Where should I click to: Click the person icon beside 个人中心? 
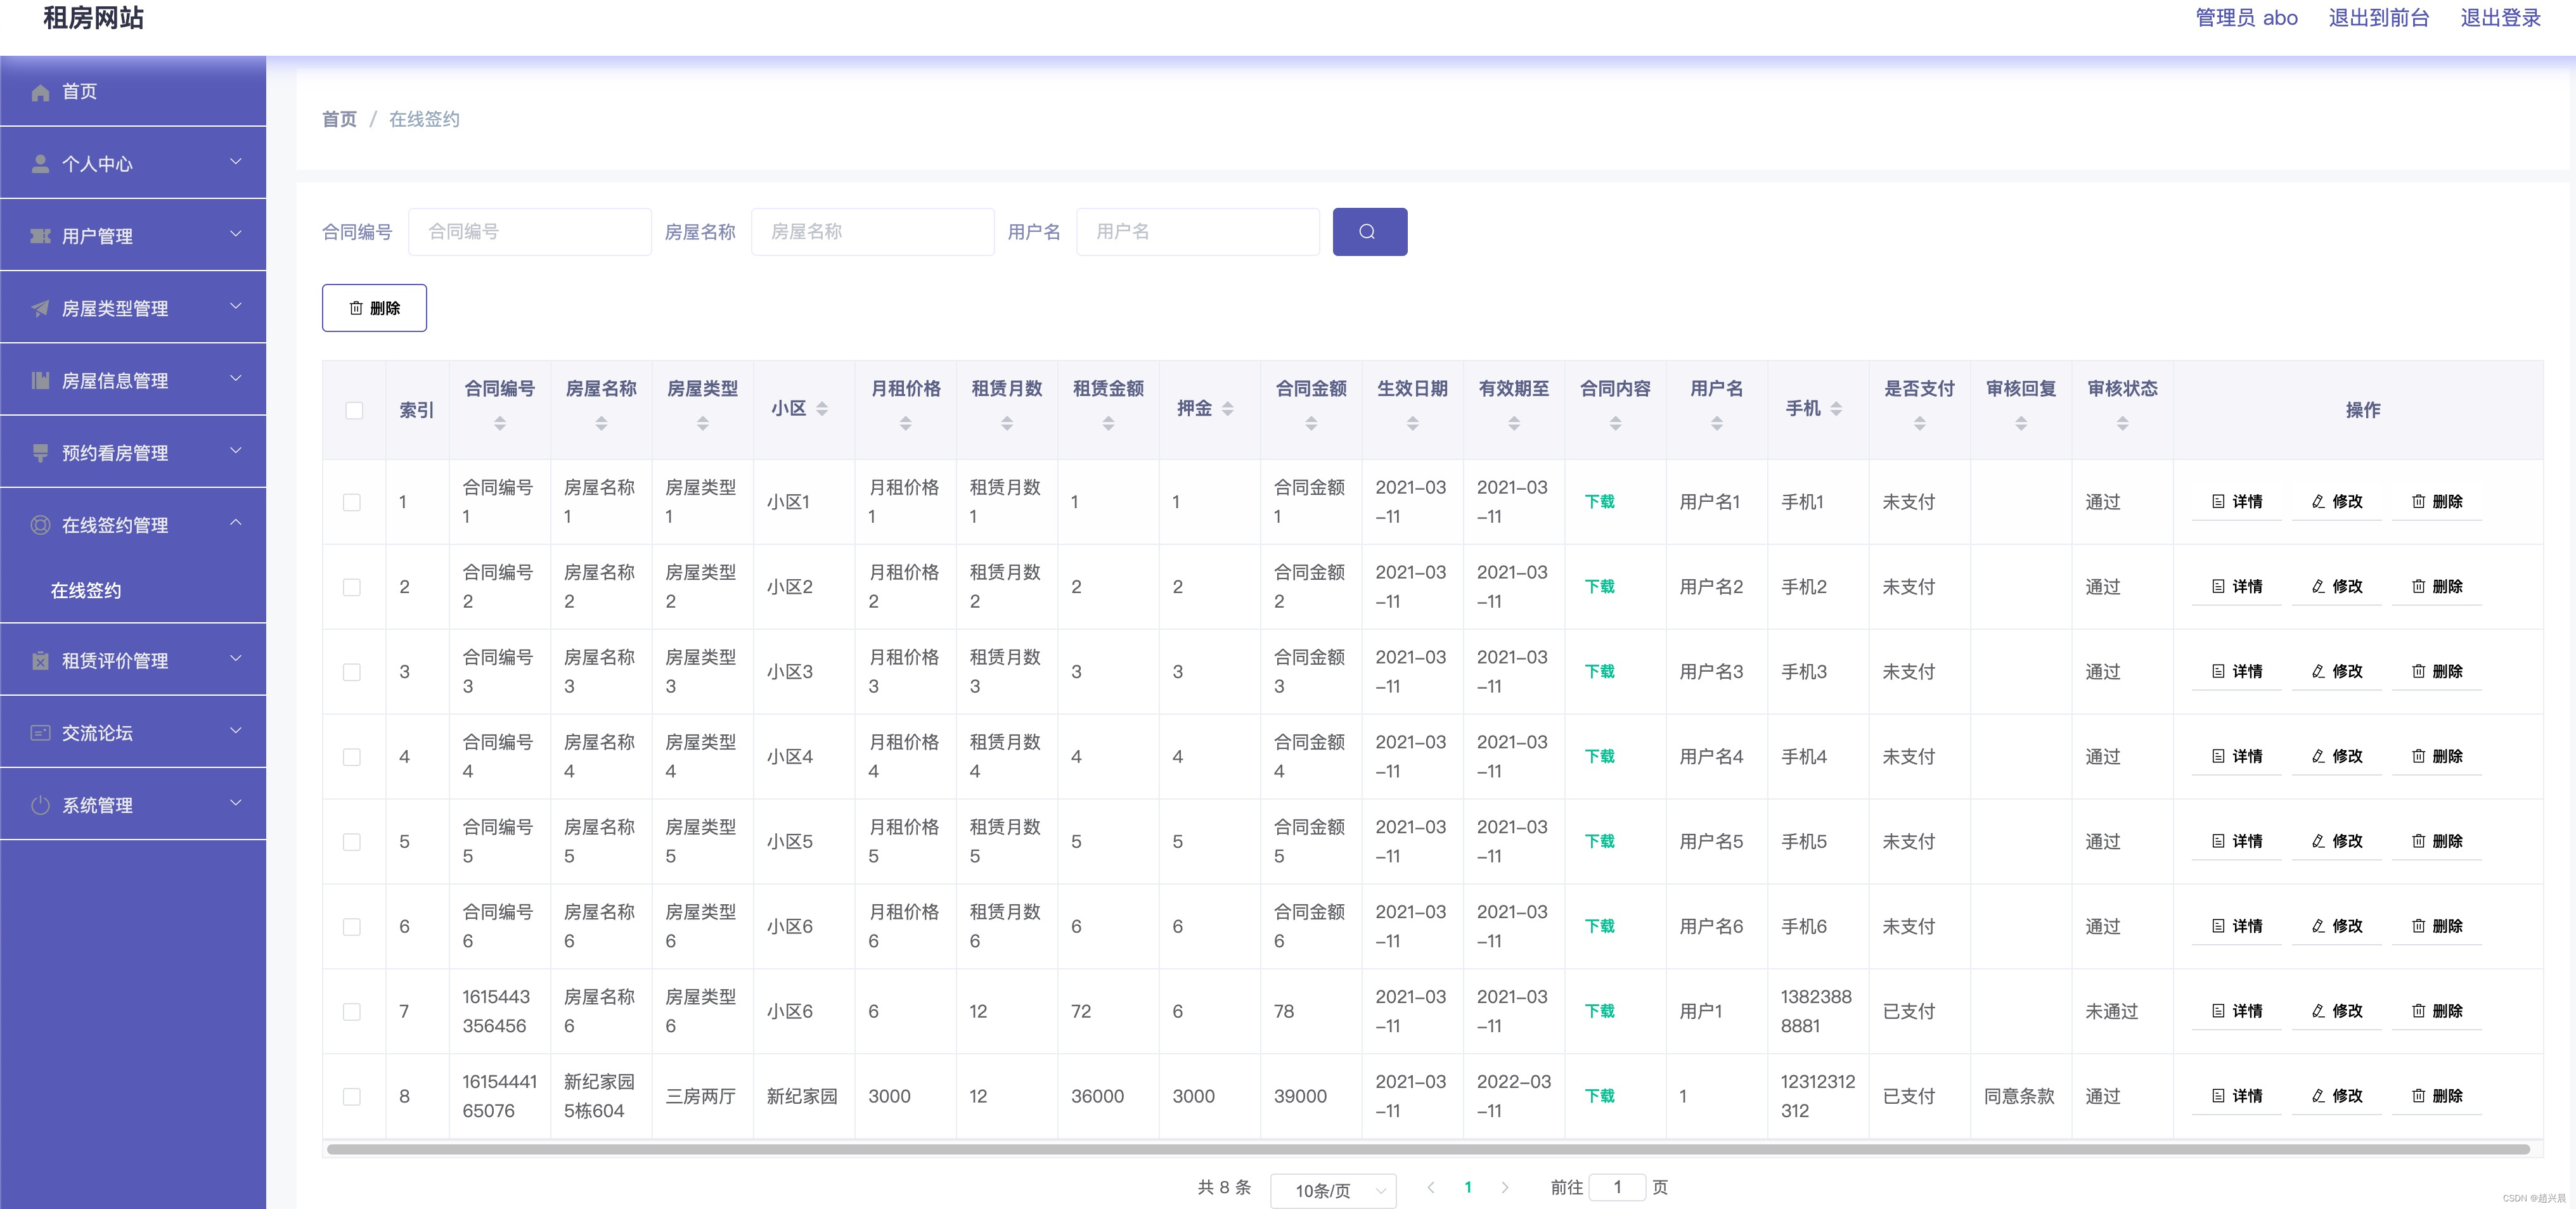pyautogui.click(x=40, y=164)
